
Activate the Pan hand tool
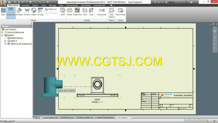pos(215,37)
